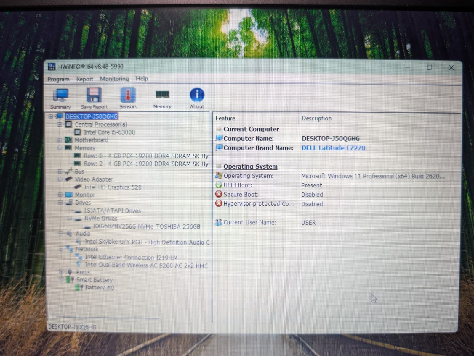Click the Battery #0 icon
This screenshot has width=474, height=356.
pos(79,287)
